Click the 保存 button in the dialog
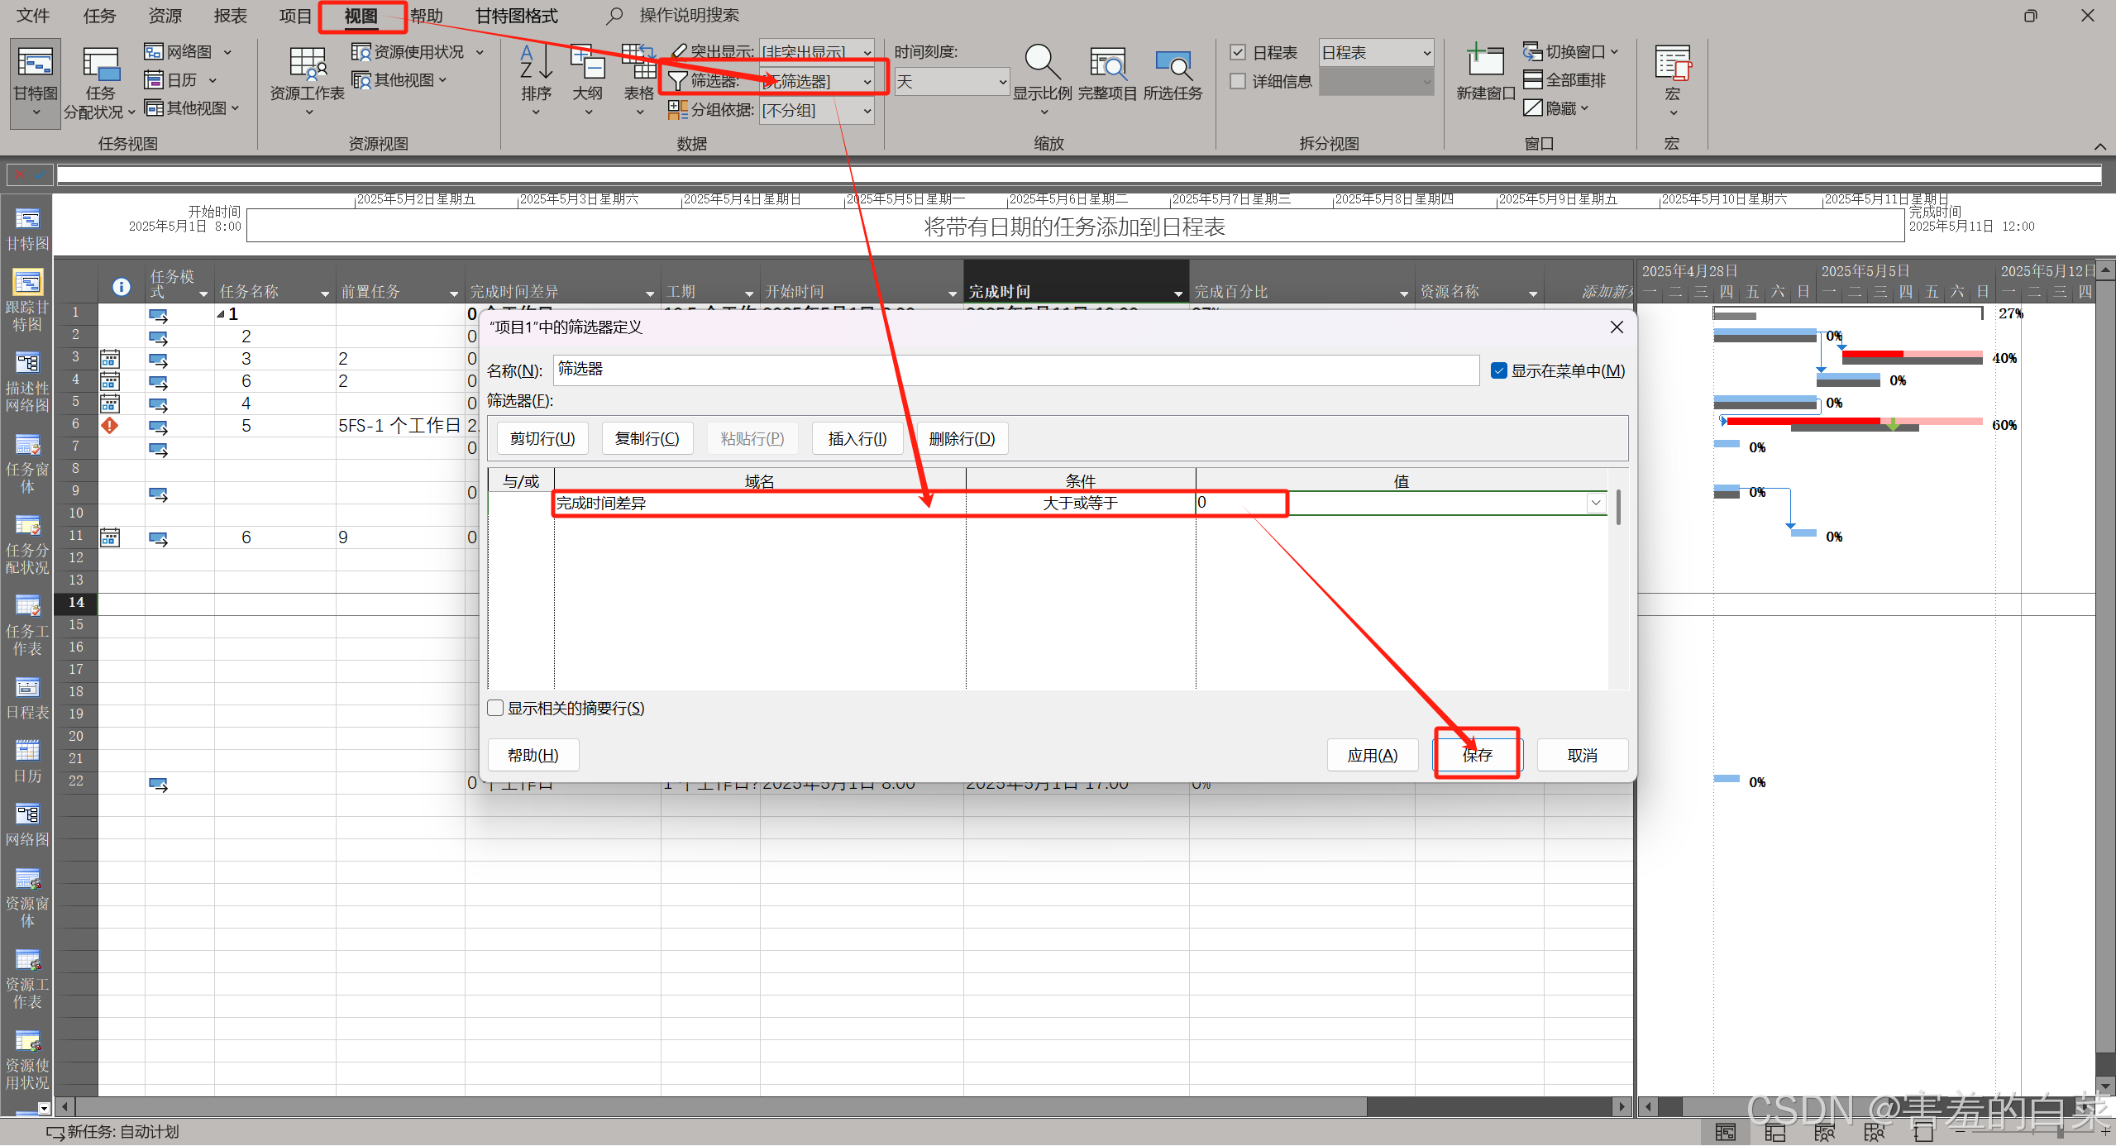Screen dimensions: 2116x1146 click(x=1477, y=755)
